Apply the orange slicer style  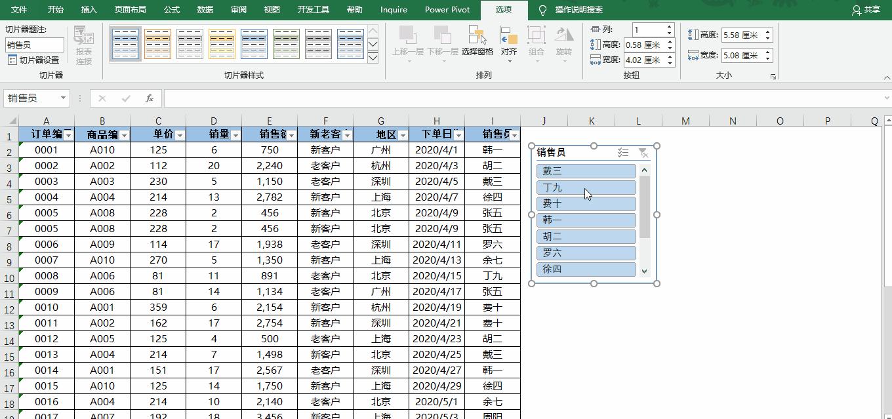click(157, 43)
